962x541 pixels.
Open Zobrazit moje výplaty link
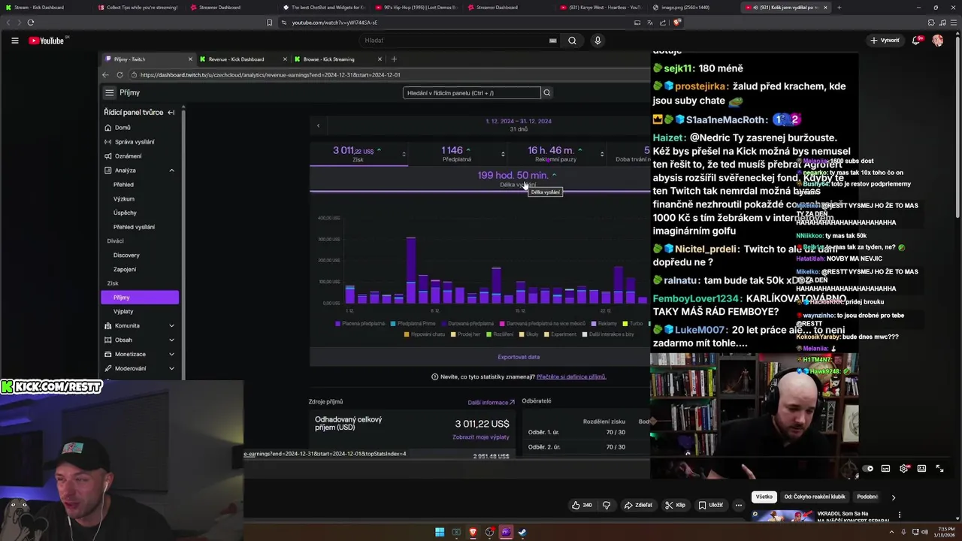pyautogui.click(x=481, y=437)
